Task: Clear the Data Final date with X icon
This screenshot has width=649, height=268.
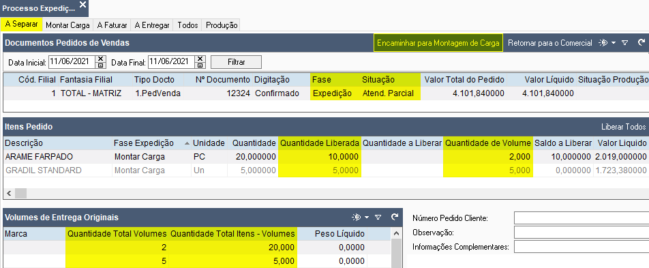Action: pyautogui.click(x=200, y=59)
